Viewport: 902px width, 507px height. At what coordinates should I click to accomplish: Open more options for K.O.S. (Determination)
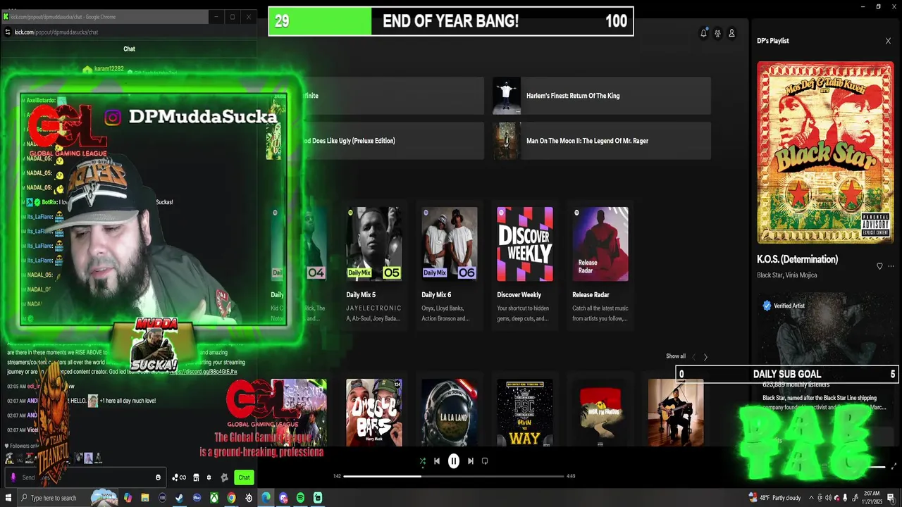[891, 266]
